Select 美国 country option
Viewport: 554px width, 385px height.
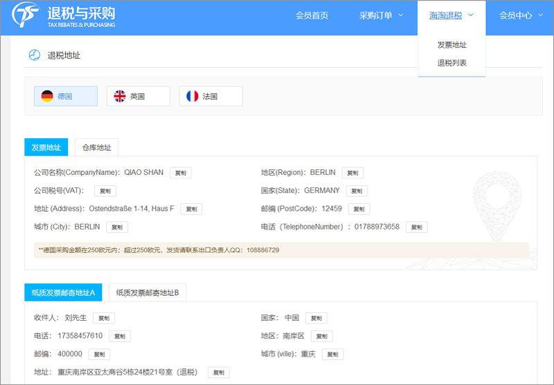pyautogui.click(x=138, y=96)
